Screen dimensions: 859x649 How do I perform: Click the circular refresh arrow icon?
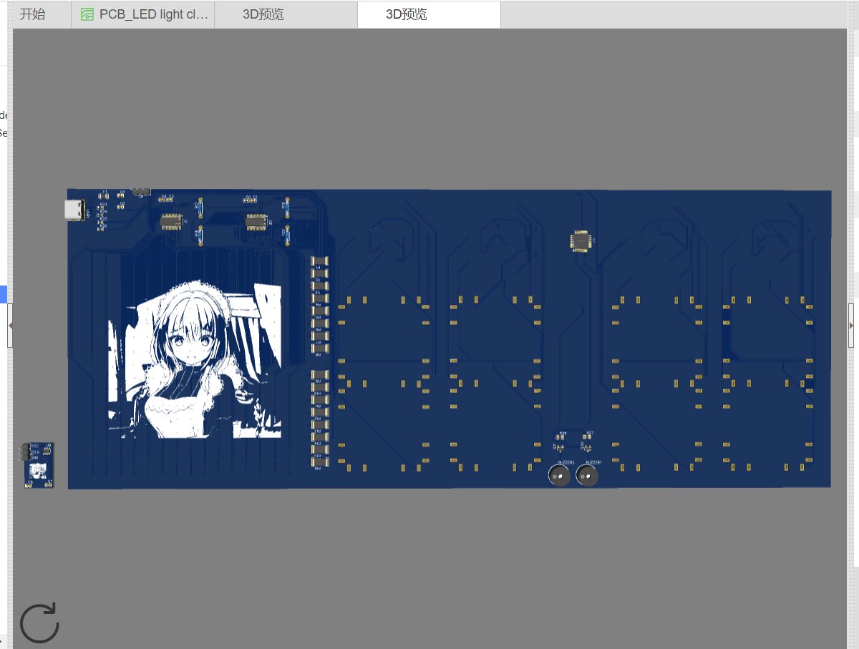coord(39,623)
